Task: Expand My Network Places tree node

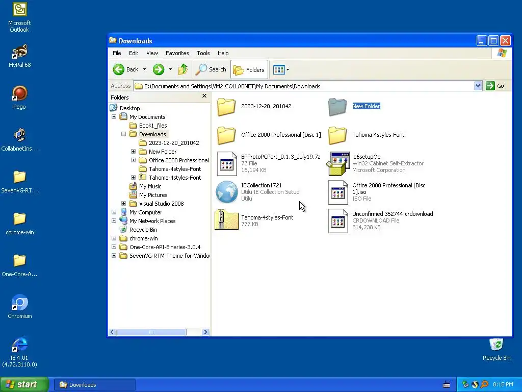Action: click(x=114, y=220)
